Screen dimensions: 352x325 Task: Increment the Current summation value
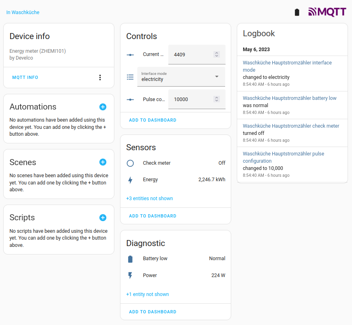pyautogui.click(x=217, y=52)
